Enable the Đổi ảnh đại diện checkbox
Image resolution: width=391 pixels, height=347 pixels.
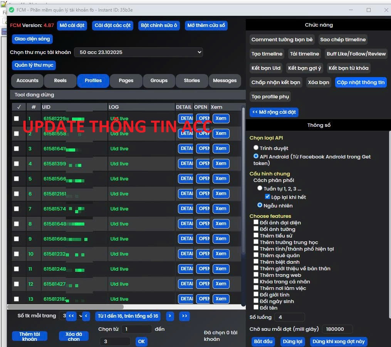point(256,222)
